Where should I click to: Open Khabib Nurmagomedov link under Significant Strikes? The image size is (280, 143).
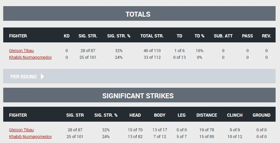(30, 137)
